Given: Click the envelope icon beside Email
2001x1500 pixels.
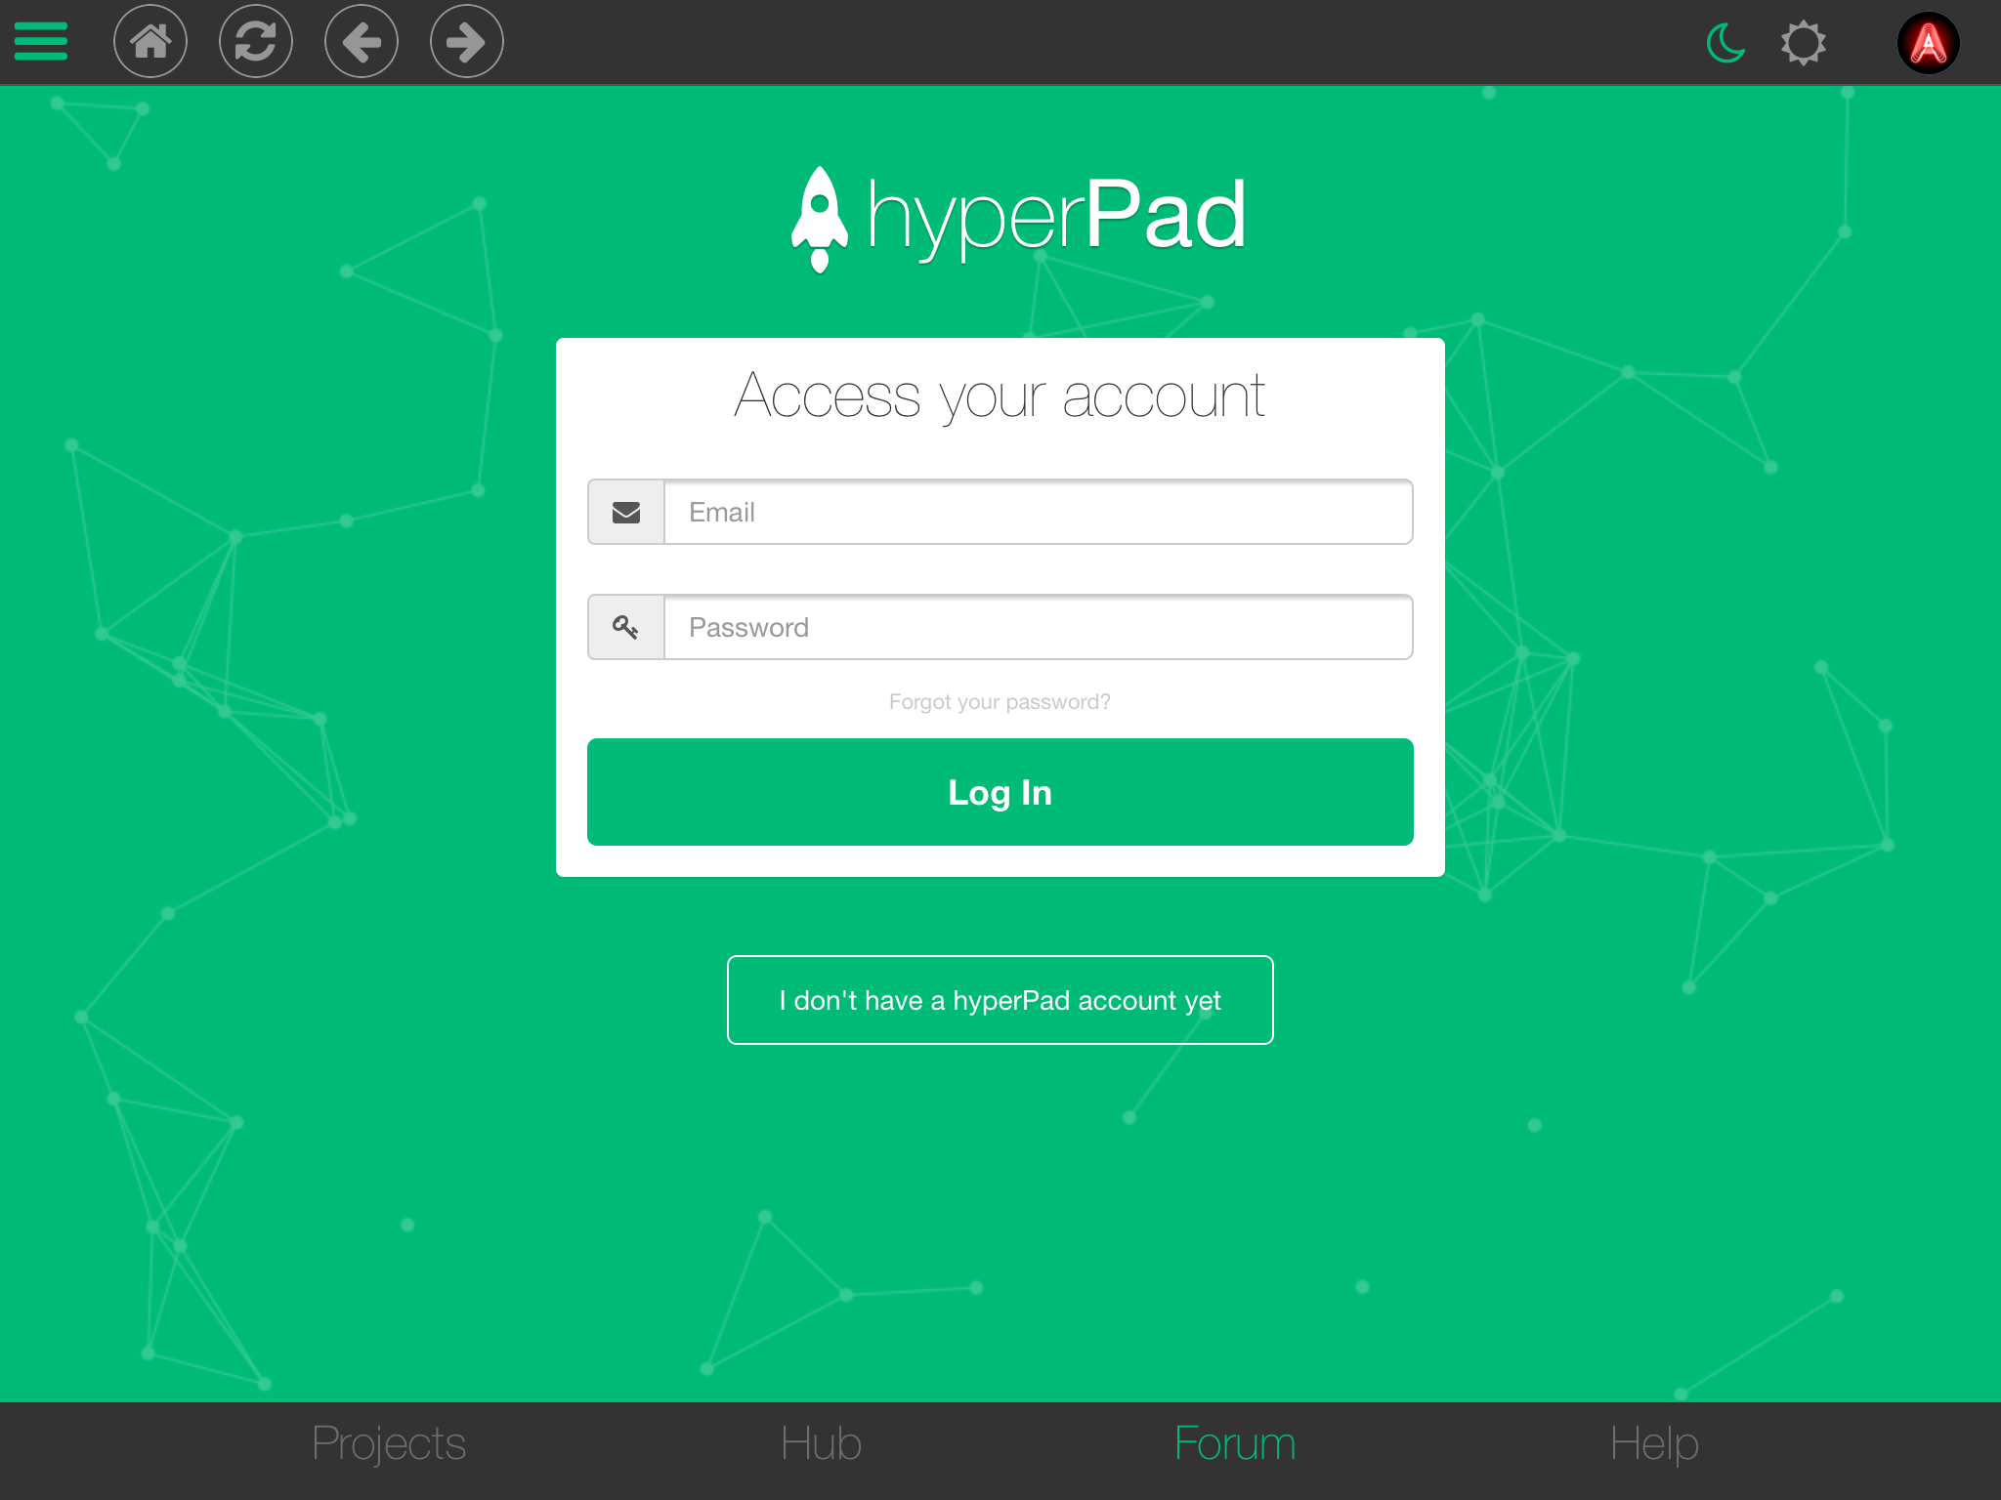Looking at the screenshot, I should [626, 512].
